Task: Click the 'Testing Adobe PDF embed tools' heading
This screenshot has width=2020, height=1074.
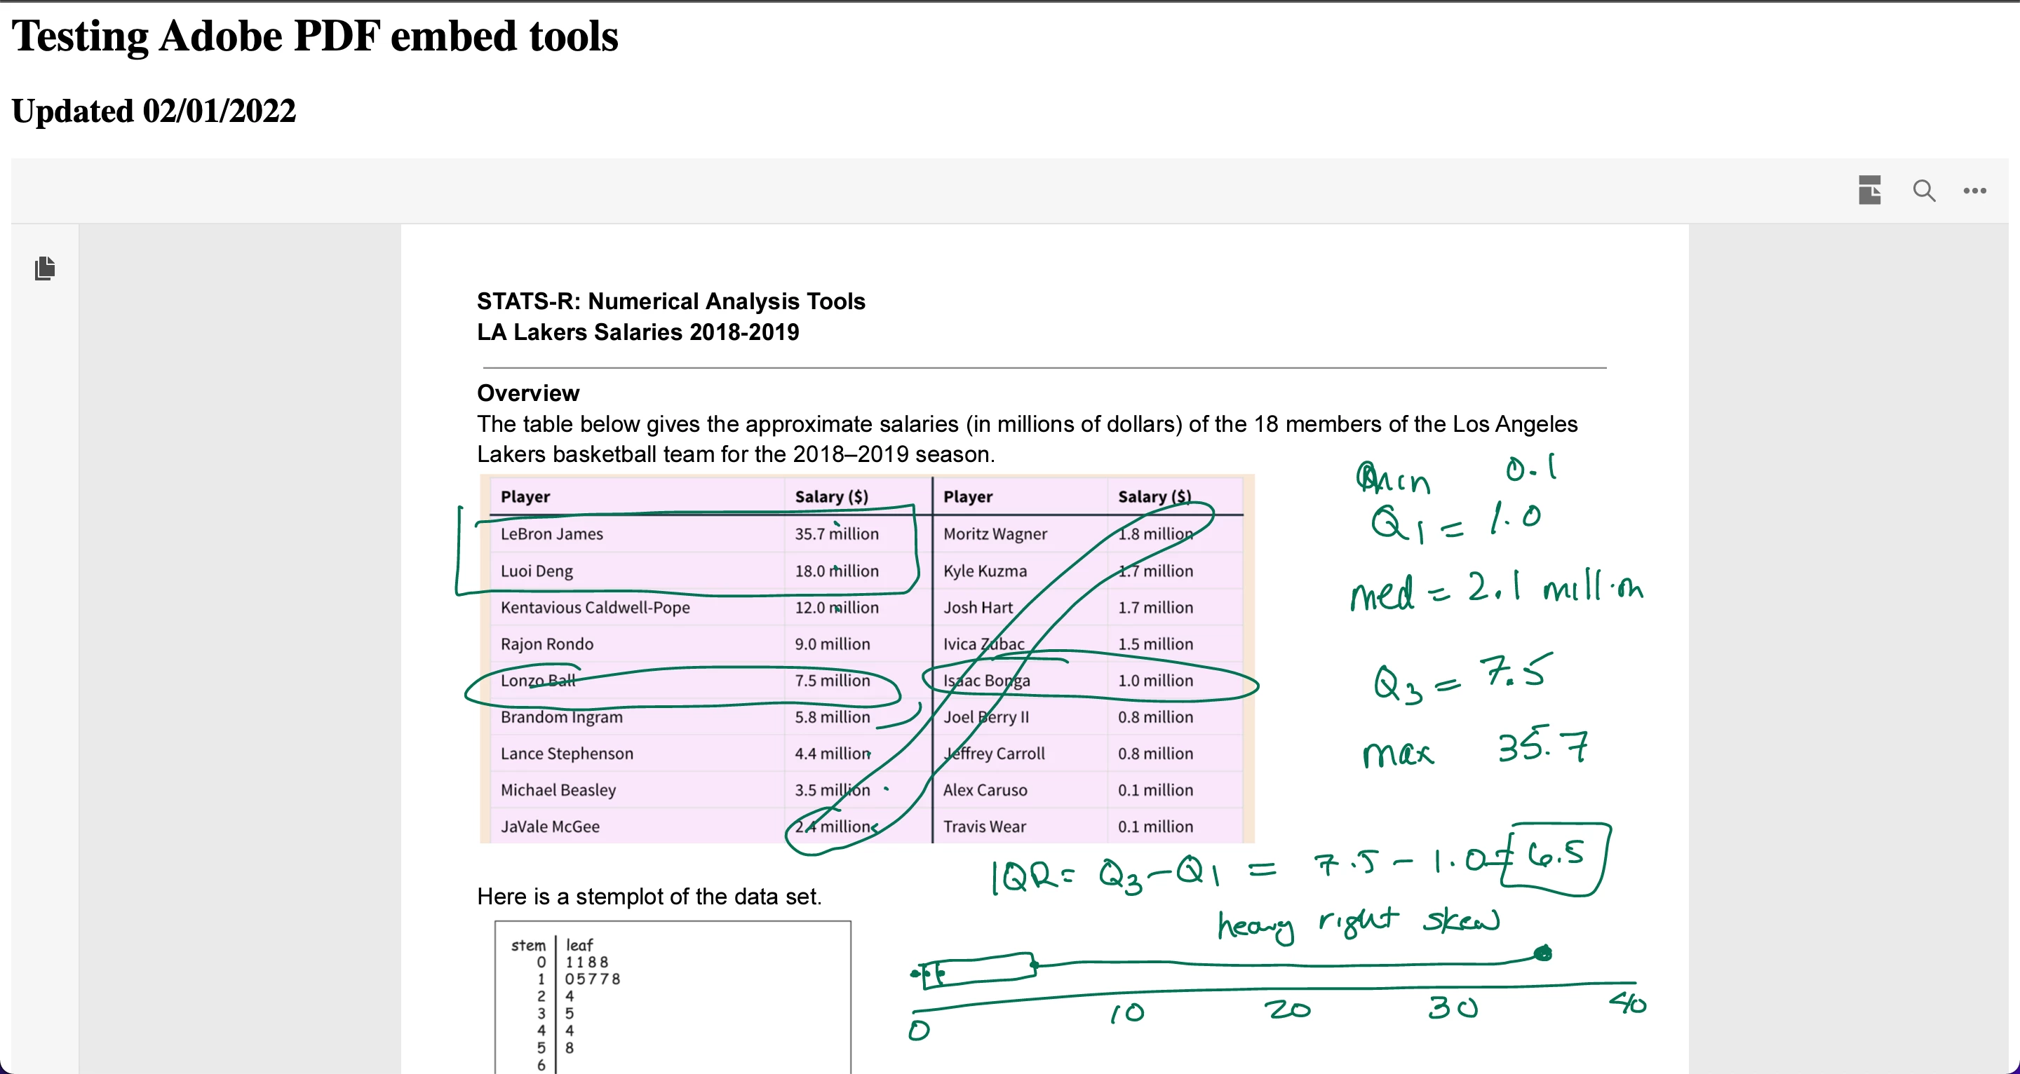Action: (314, 36)
